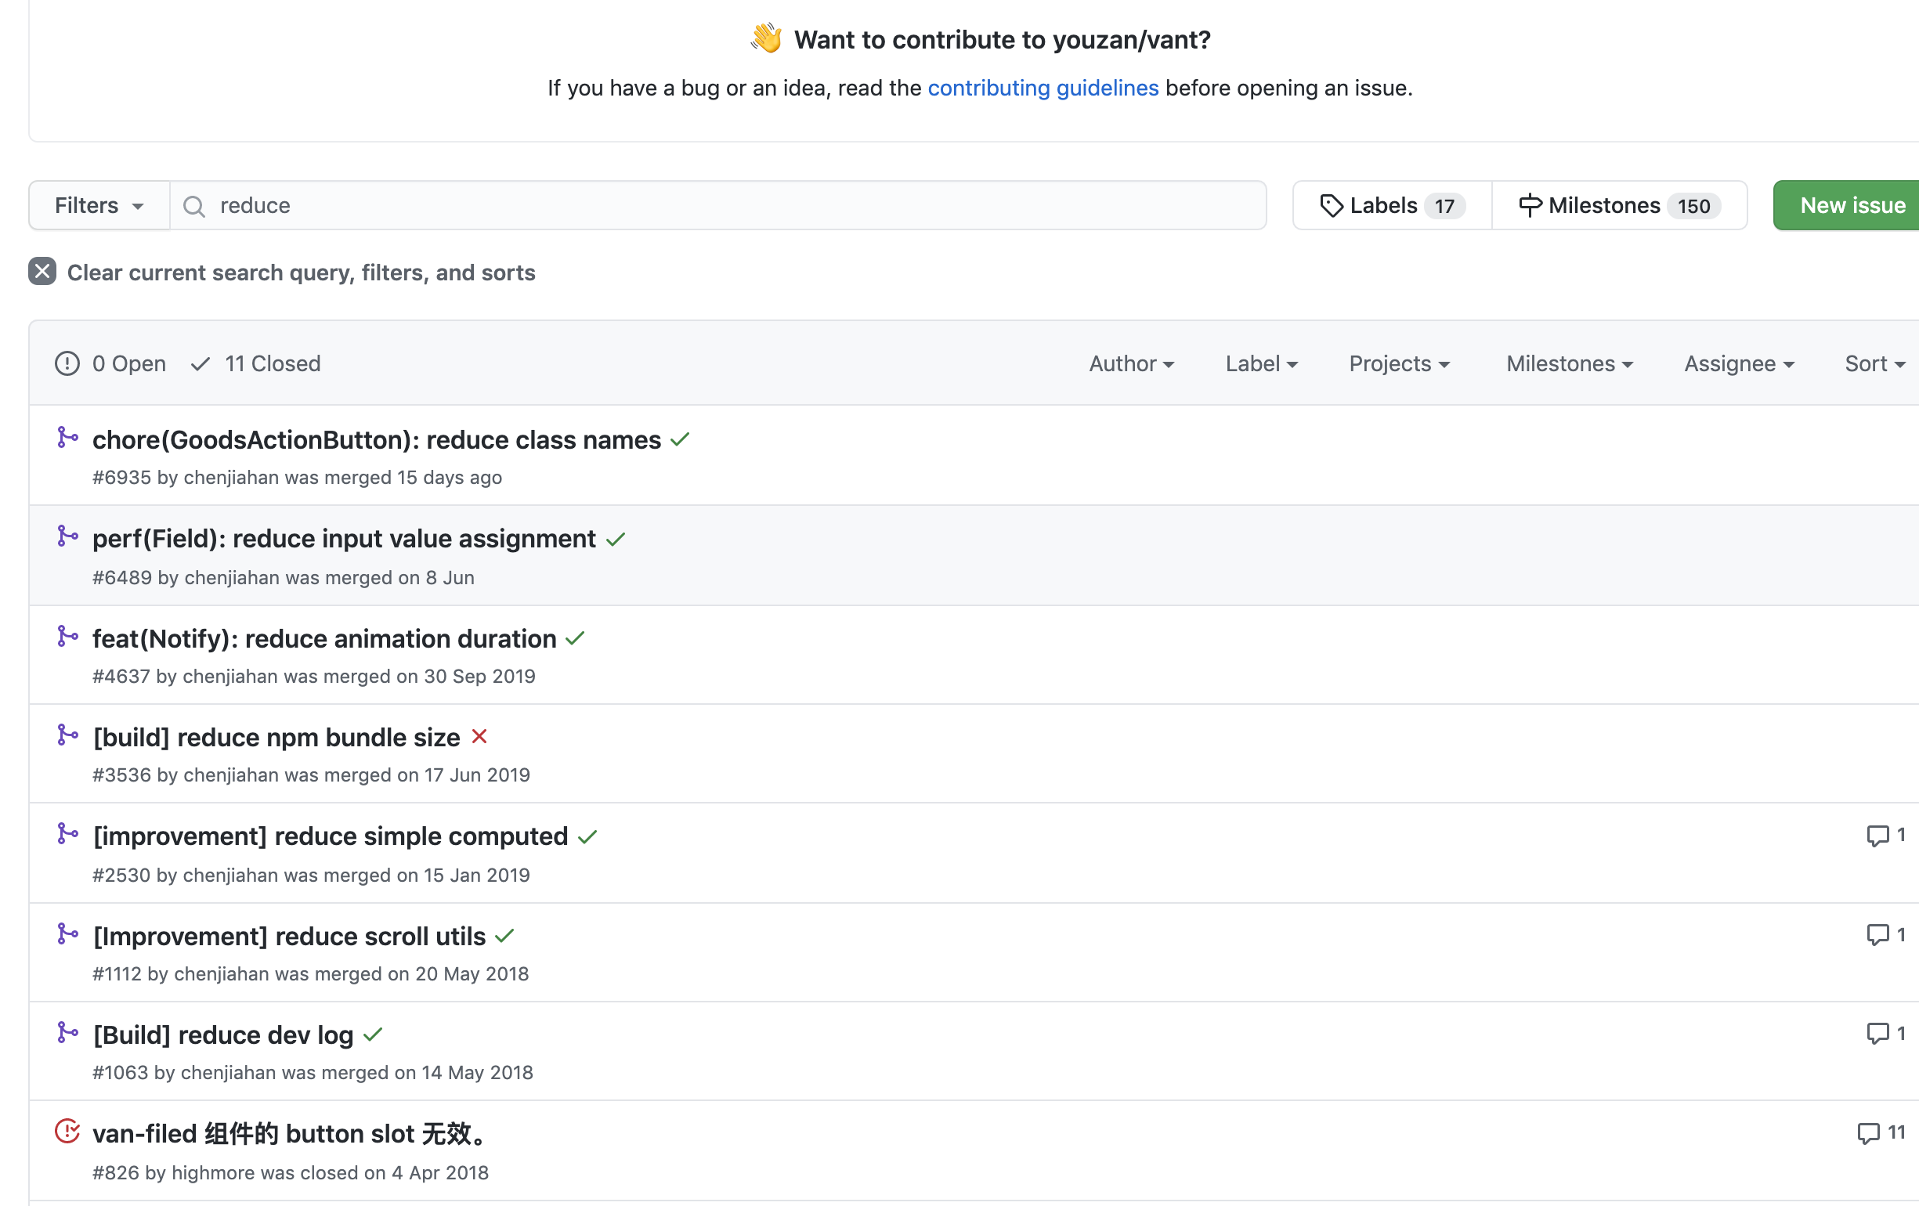The image size is (1919, 1206).
Task: Focus the search field containing reduce
Action: pos(717,205)
